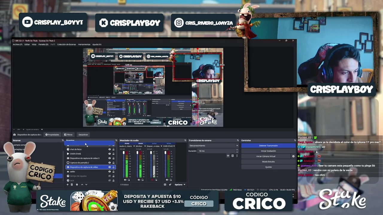Open the Archivo menu
The image size is (383, 215).
17,44
